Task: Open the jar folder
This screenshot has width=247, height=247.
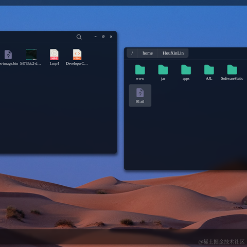Action: click(163, 69)
